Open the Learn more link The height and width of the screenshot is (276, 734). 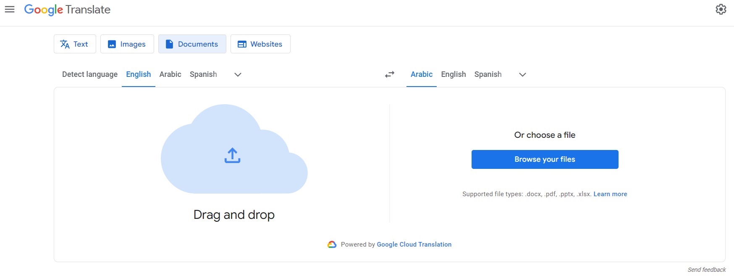pyautogui.click(x=610, y=194)
